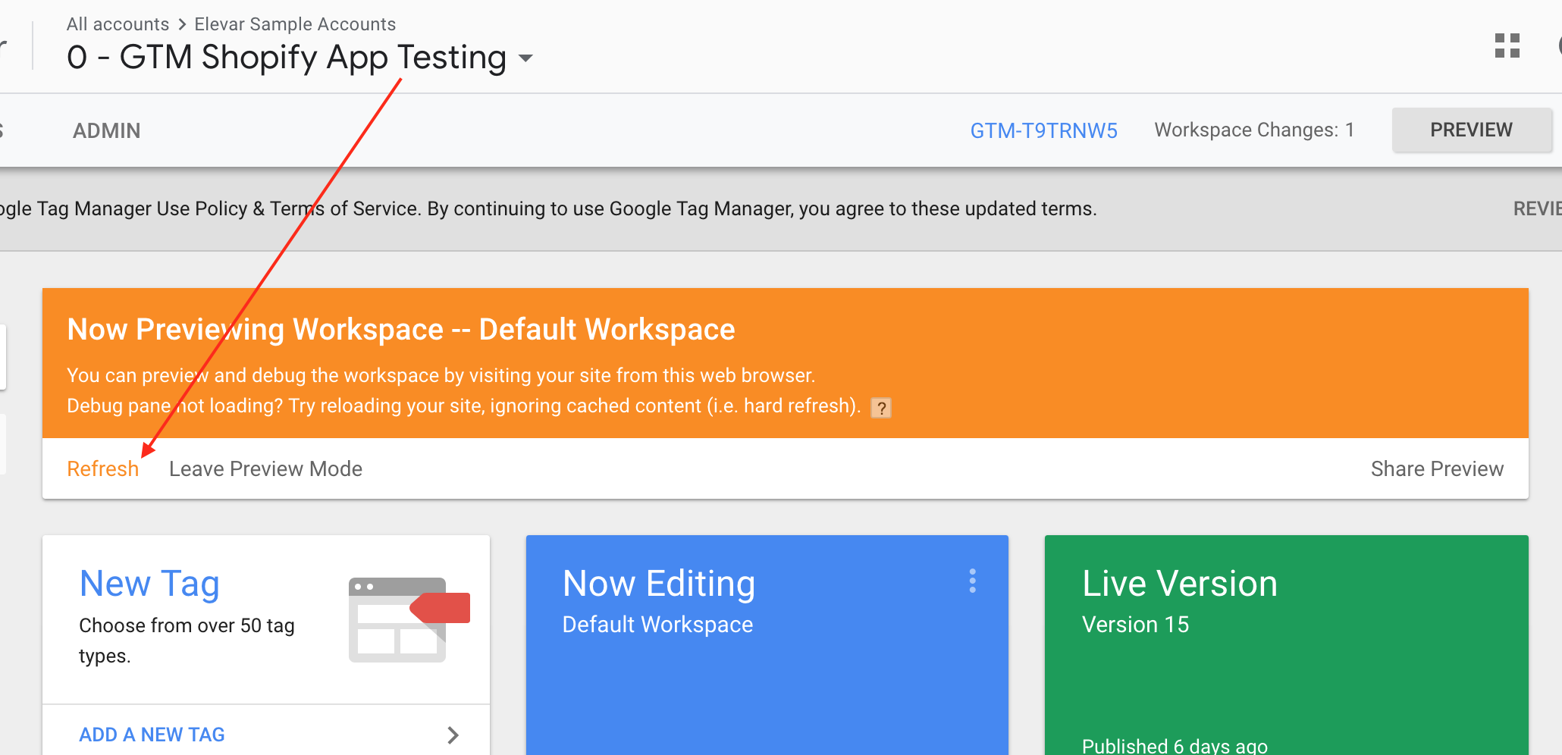This screenshot has width=1562, height=755.
Task: Click the New Tag heading
Action: click(149, 584)
